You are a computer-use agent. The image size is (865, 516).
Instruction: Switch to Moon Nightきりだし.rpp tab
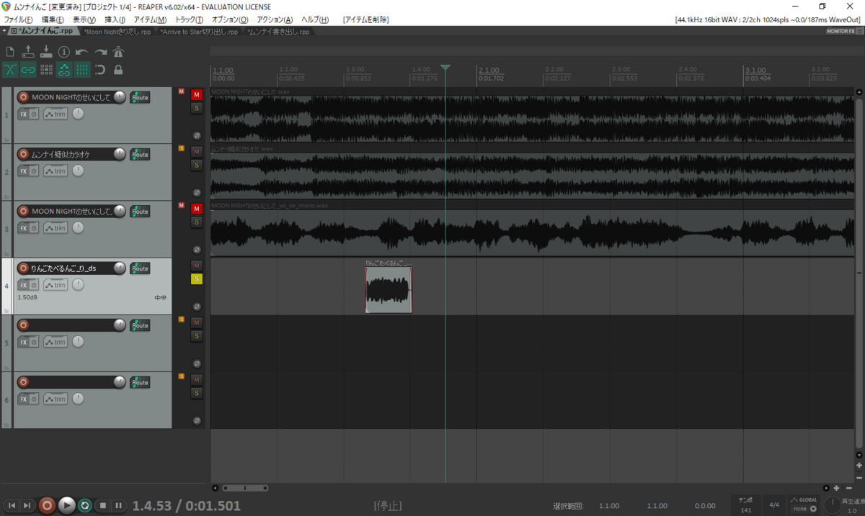point(117,32)
